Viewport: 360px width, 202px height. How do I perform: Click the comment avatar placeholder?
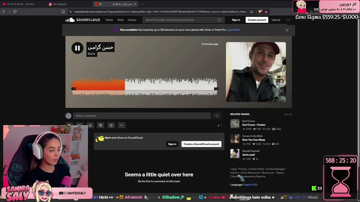tap(68, 116)
